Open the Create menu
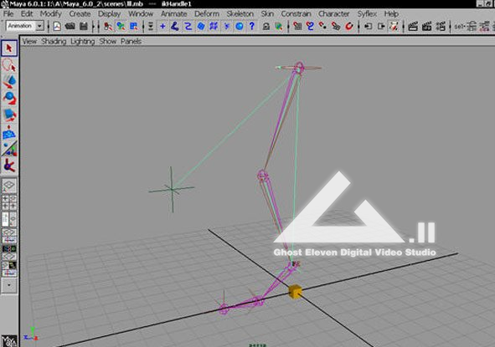This screenshot has height=347, width=495. click(80, 14)
